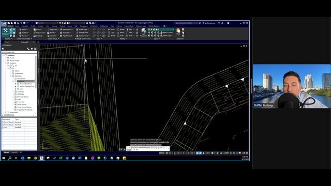The width and height of the screenshot is (331, 186).
Task: Click in the command line input
Action: [x=147, y=149]
